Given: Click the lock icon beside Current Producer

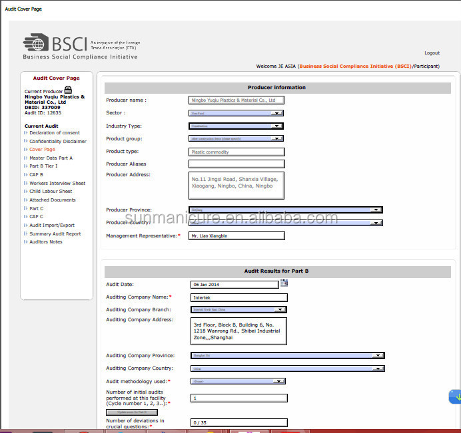Looking at the screenshot, I should point(68,89).
